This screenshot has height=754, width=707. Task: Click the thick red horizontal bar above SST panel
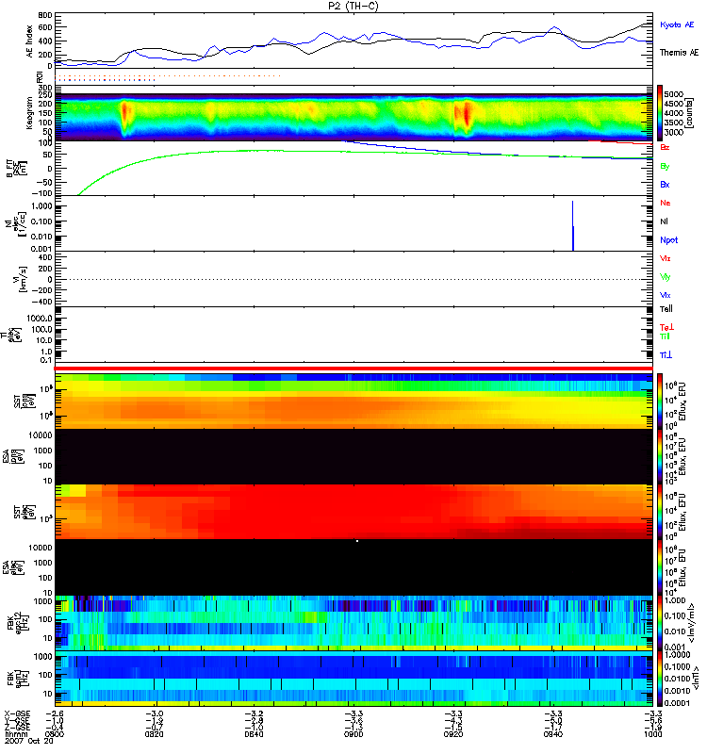(353, 369)
